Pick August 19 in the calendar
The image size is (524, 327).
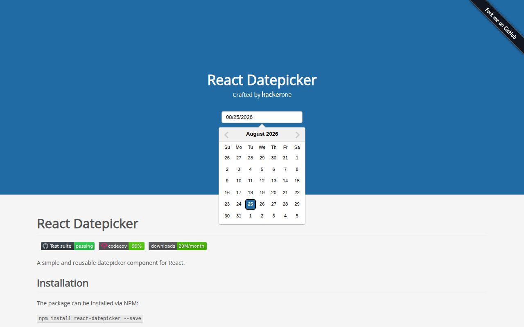[x=262, y=193]
